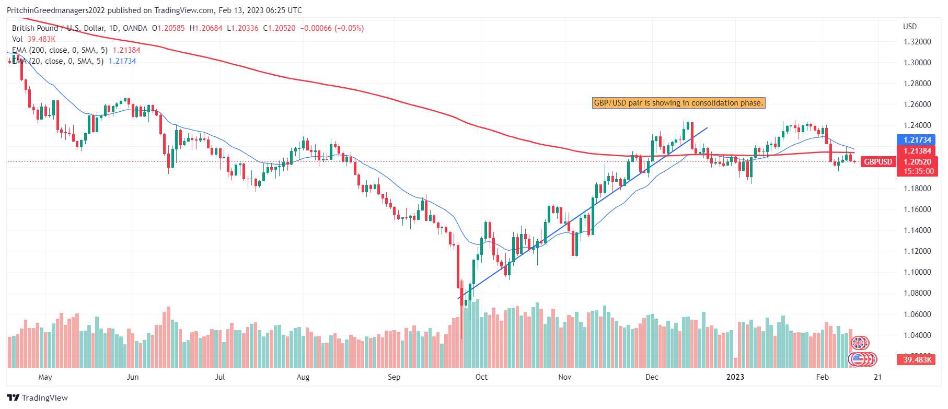Click the blue EMA 20 value 1.21734 in legend
The height and width of the screenshot is (409, 948).
click(122, 61)
